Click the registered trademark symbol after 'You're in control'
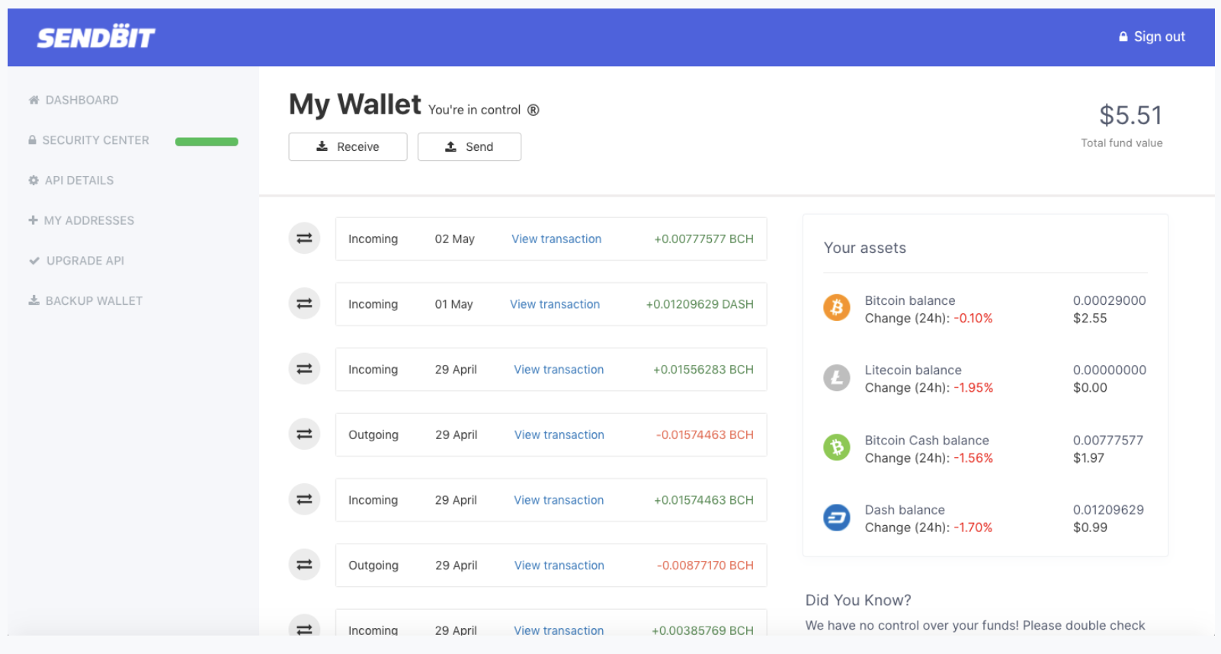The width and height of the screenshot is (1221, 654). point(534,110)
